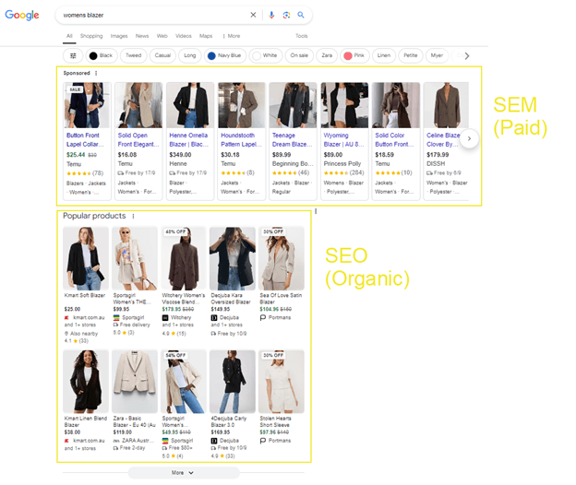576x485 pixels.
Task: Switch to the Web tab
Action: (x=162, y=36)
